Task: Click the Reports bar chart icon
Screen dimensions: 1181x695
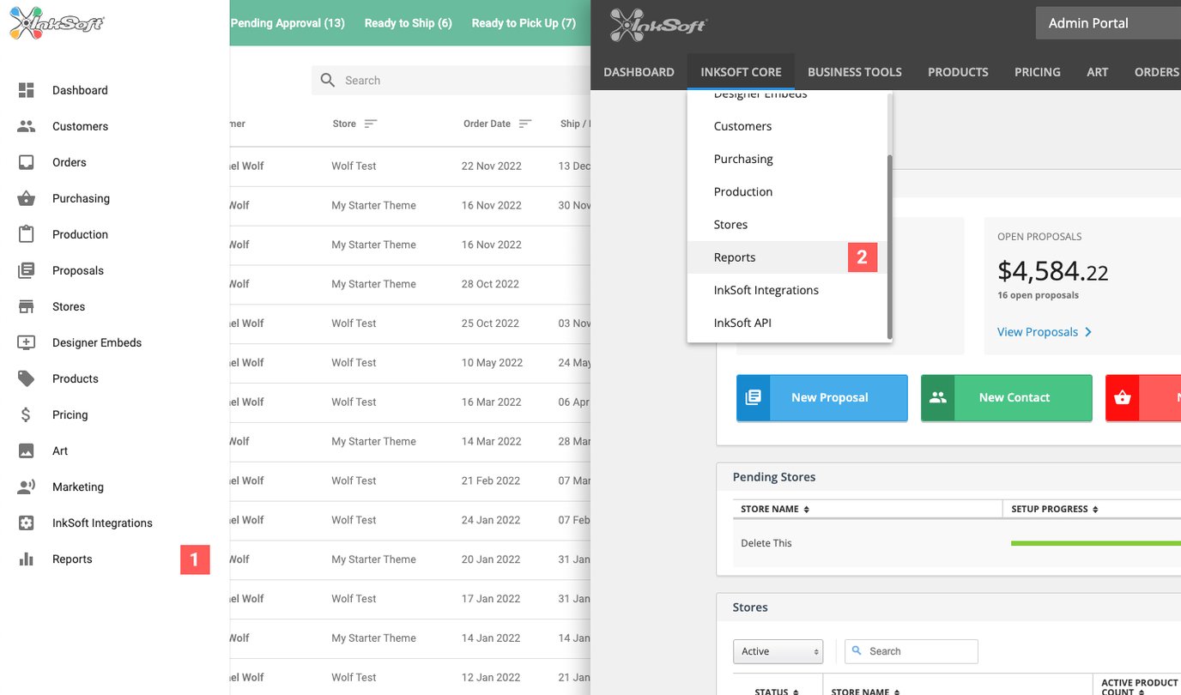Action: pyautogui.click(x=27, y=559)
